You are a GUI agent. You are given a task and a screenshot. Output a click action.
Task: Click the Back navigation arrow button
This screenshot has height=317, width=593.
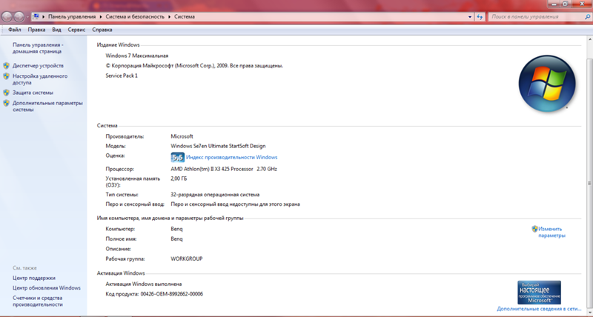pos(7,16)
